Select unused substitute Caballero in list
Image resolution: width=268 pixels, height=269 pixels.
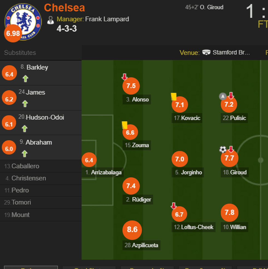coord(25,166)
